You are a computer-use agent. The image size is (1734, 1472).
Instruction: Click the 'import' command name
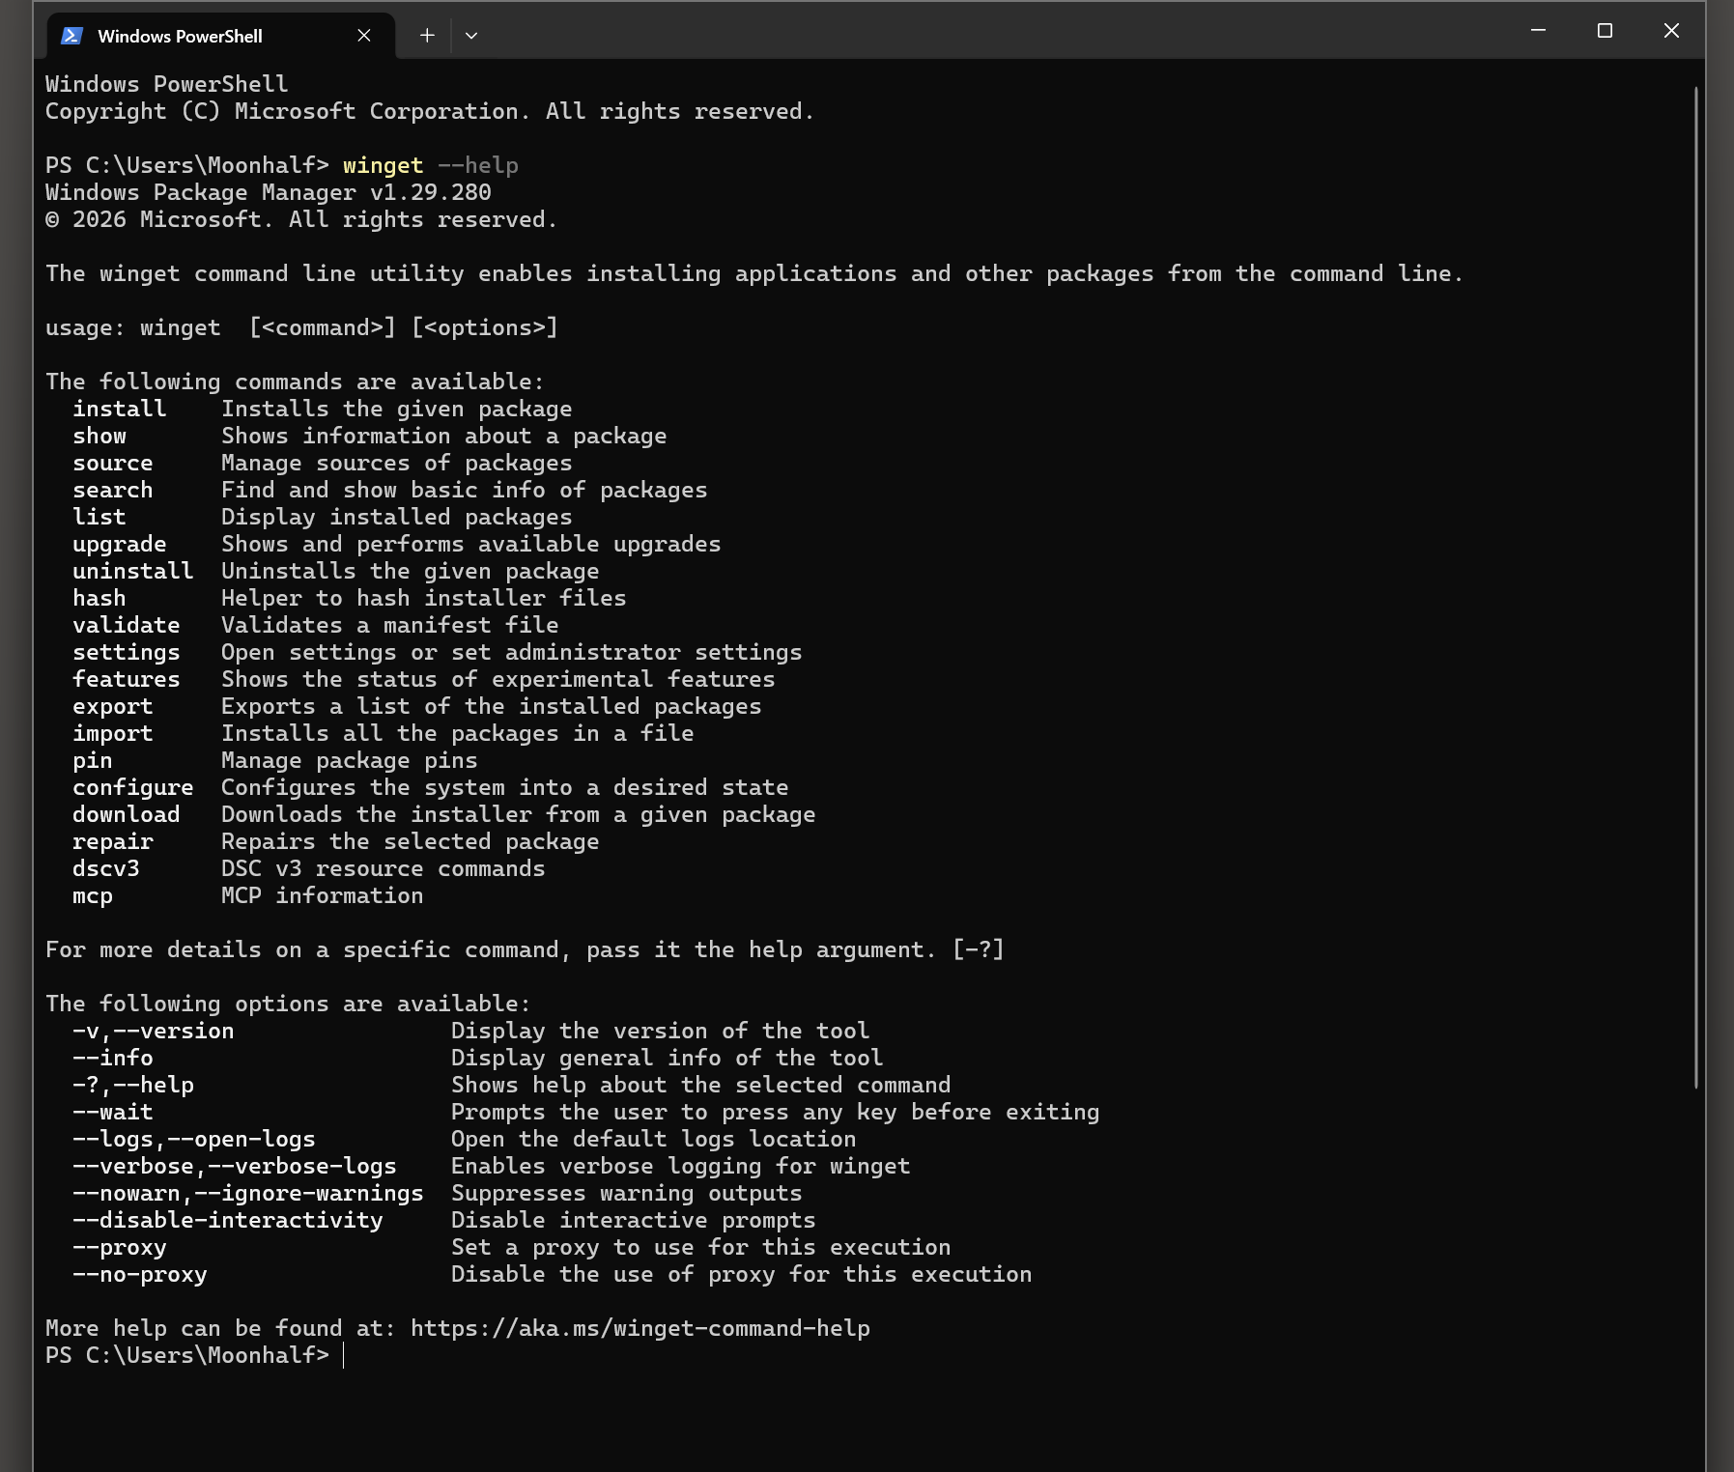113,733
